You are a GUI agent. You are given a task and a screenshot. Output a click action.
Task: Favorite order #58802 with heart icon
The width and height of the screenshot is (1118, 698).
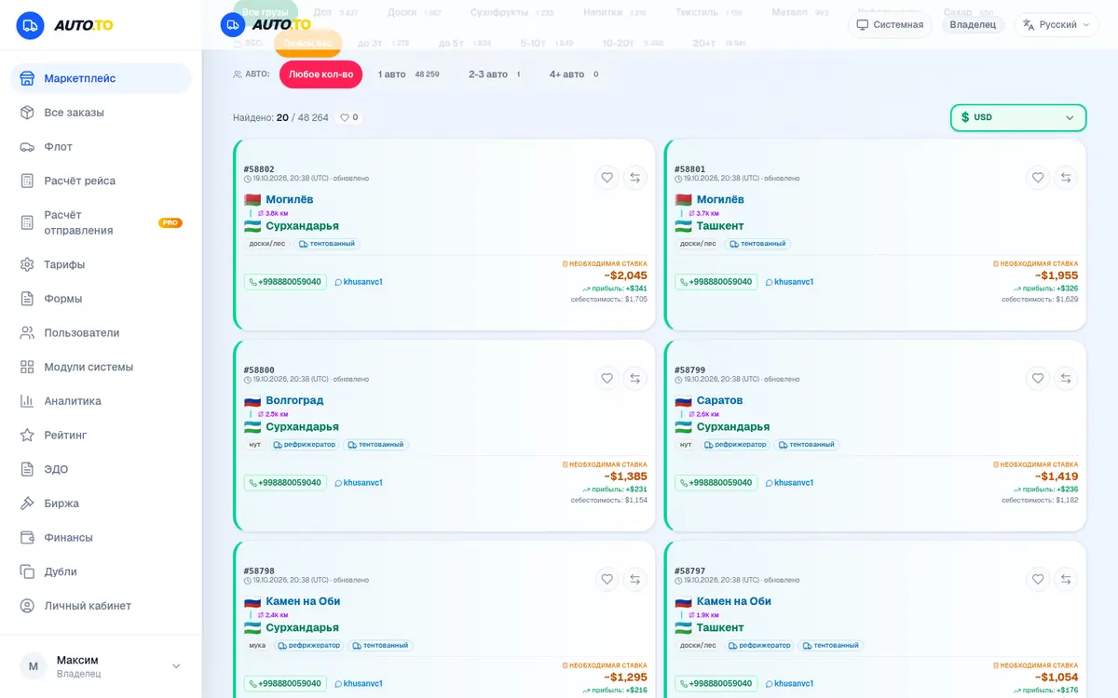(607, 178)
